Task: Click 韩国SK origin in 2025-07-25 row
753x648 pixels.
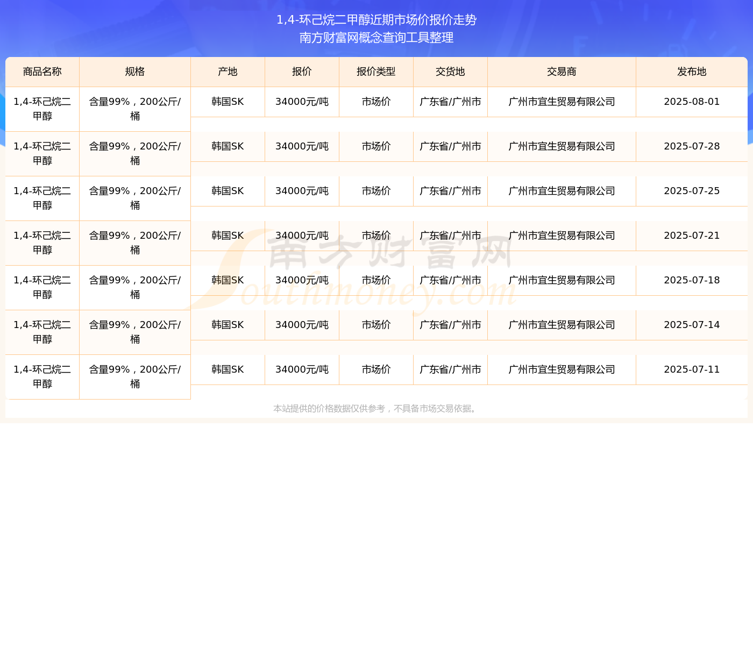Action: pos(228,191)
